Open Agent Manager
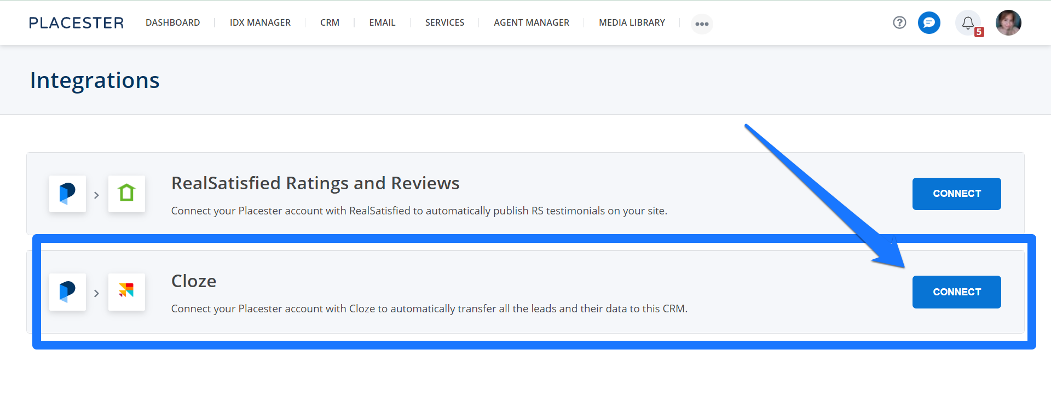 (532, 22)
